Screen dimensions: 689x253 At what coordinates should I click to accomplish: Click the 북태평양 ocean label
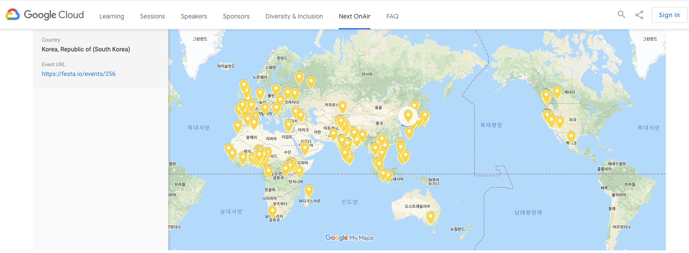coord(491,125)
